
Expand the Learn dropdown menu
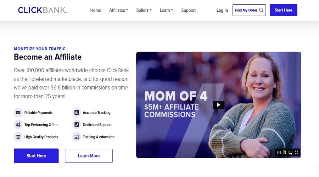point(166,10)
